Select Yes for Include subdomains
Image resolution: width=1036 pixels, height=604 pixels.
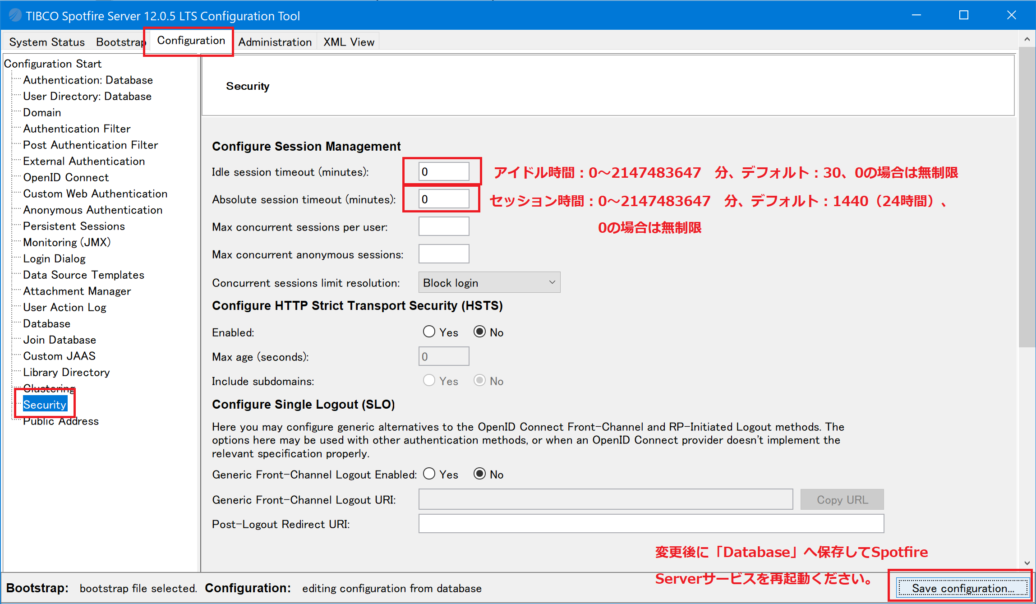click(429, 381)
